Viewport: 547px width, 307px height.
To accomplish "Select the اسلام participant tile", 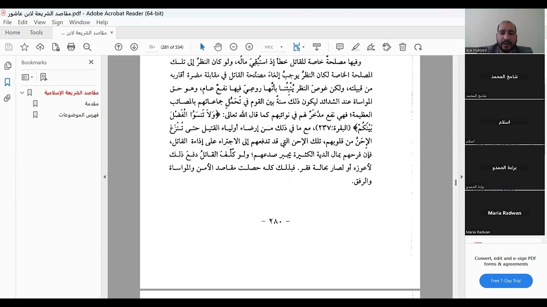I will point(505,122).
